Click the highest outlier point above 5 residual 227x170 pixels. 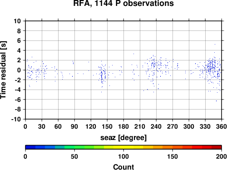point(215,45)
